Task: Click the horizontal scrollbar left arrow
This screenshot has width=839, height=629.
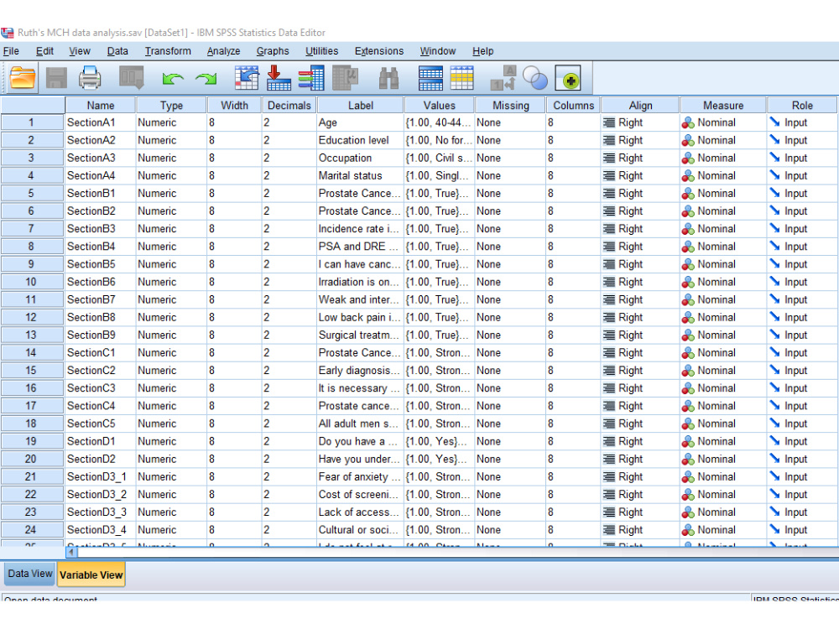Action: coord(71,552)
